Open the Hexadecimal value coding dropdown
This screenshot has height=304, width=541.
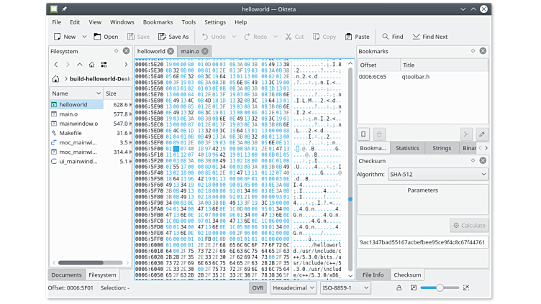click(x=292, y=287)
